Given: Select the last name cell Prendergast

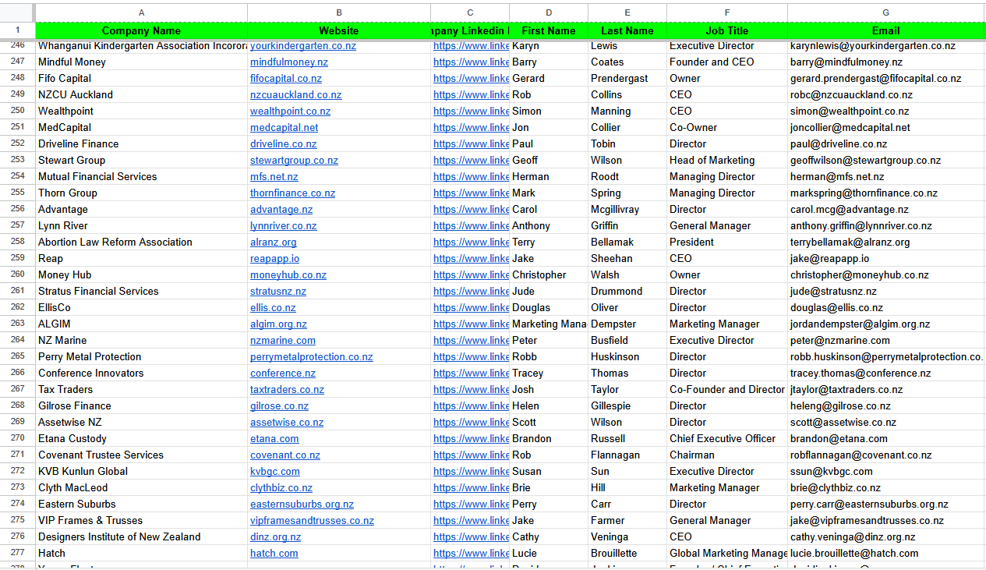Looking at the screenshot, I should pyautogui.click(x=627, y=79).
